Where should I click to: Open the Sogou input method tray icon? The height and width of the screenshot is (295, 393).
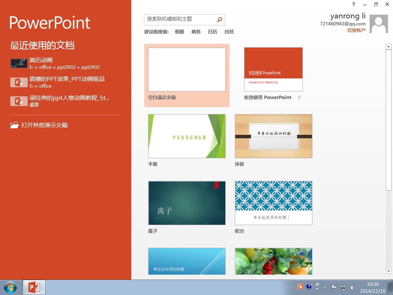coord(300,287)
